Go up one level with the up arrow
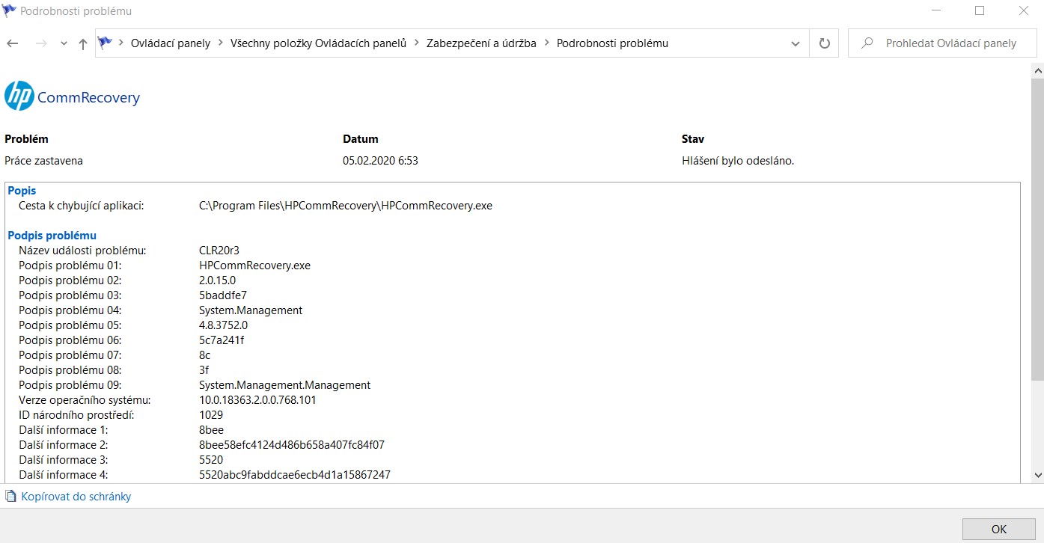Screen dimensions: 1044x543 (83, 43)
